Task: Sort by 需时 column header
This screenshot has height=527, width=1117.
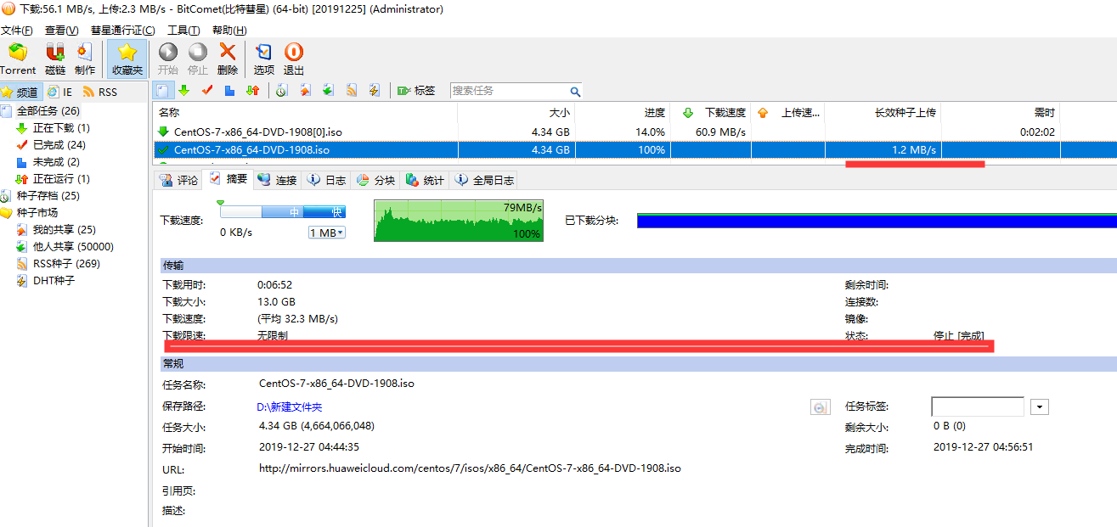Action: click(1001, 113)
